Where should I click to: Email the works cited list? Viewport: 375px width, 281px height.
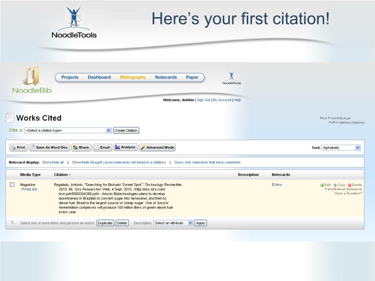pos(103,147)
